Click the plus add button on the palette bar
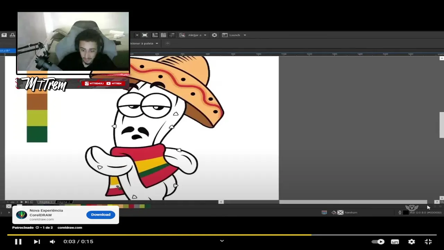This screenshot has width=444, height=250. [x=168, y=43]
